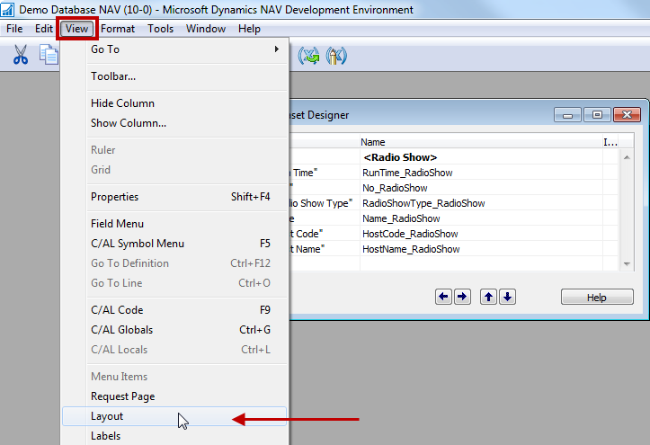Click the pencil design toolbar icon
This screenshot has width=650, height=445.
tap(336, 56)
